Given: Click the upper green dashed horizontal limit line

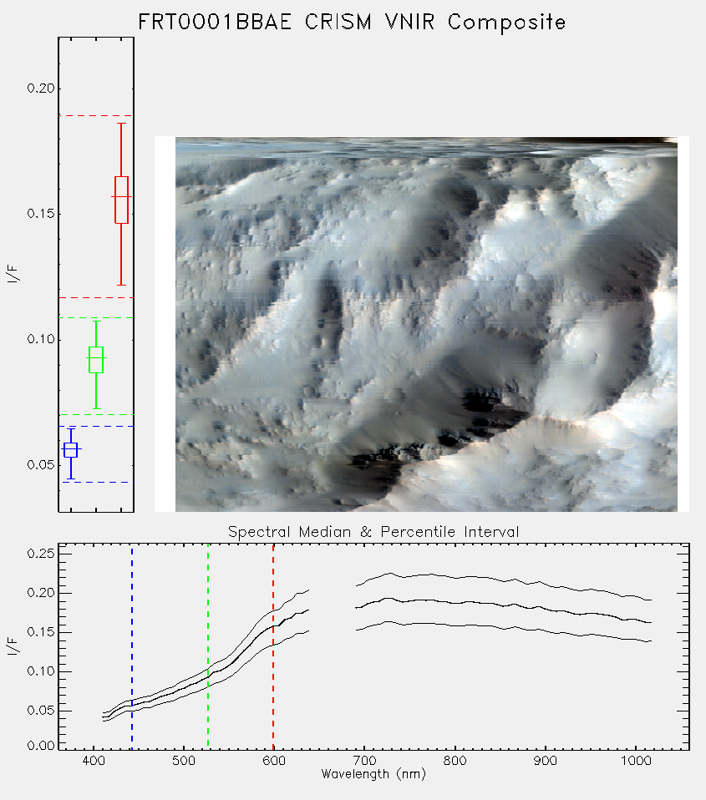Looking at the screenshot, I should click(96, 318).
